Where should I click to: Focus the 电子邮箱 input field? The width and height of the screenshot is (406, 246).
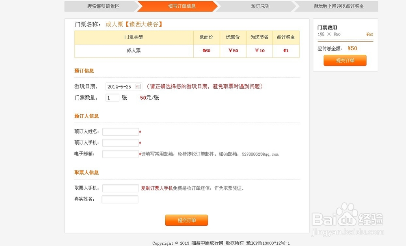coord(121,154)
